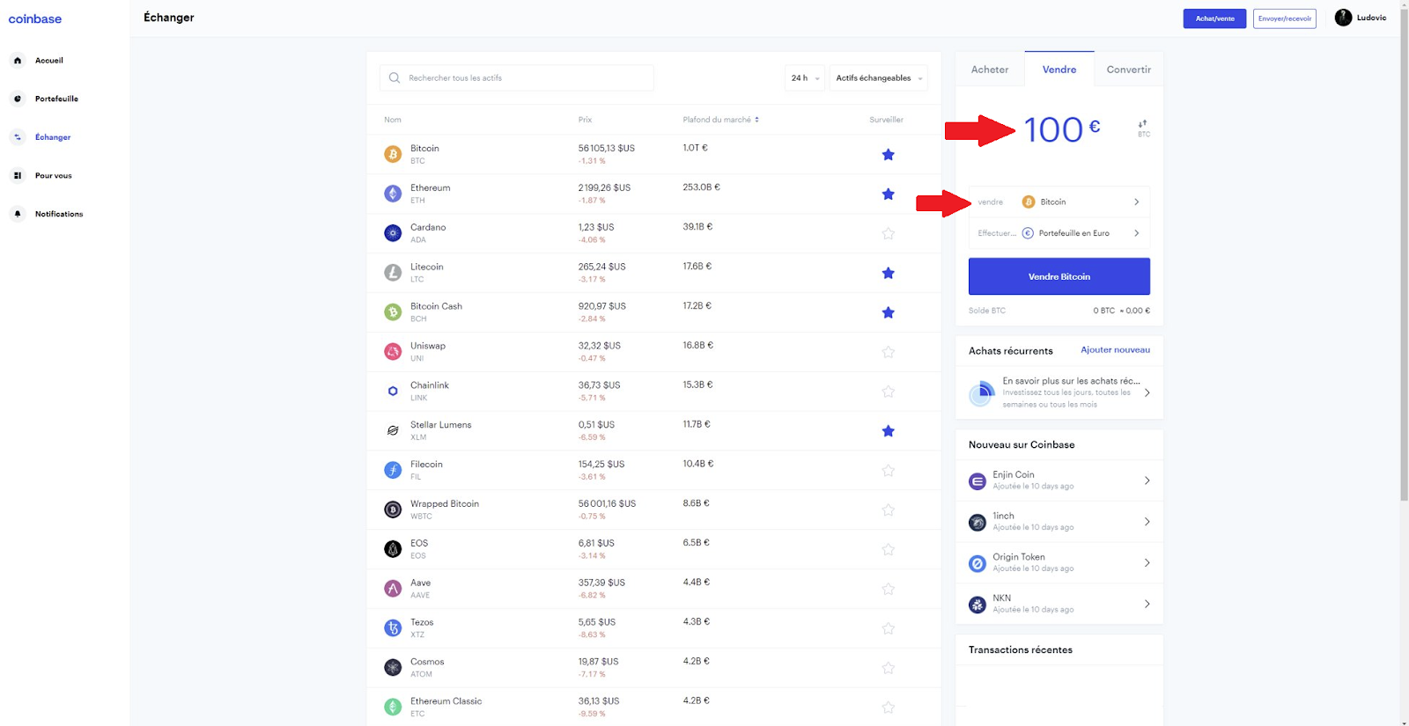The height and width of the screenshot is (726, 1409).
Task: Switch to the Acheter tab
Action: click(990, 70)
